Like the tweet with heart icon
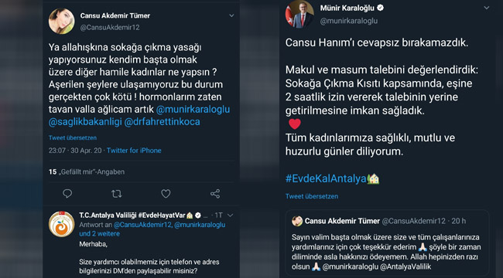 [x=166, y=194]
